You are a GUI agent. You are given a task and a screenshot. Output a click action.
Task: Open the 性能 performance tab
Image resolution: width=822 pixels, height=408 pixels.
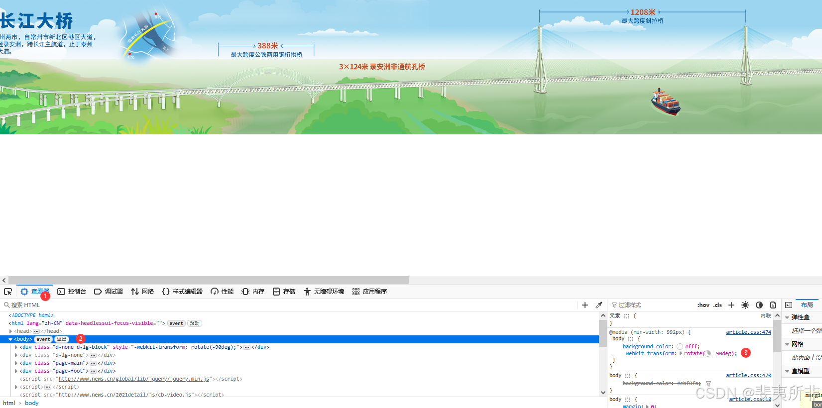[222, 292]
